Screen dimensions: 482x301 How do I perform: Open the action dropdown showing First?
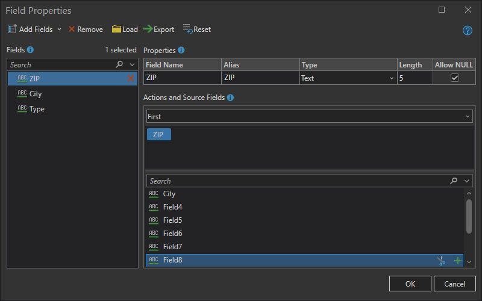tap(310, 116)
